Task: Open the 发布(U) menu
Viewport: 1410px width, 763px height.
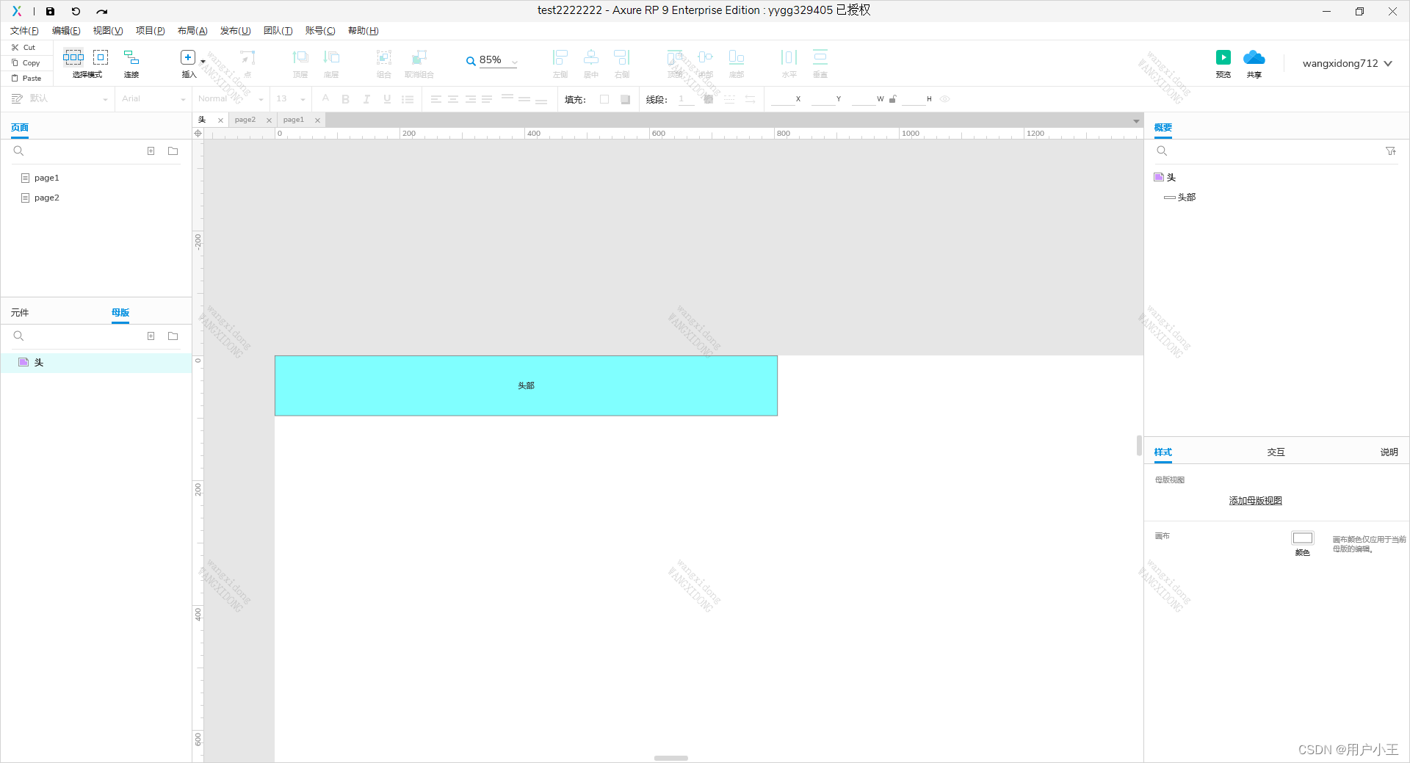Action: [235, 31]
